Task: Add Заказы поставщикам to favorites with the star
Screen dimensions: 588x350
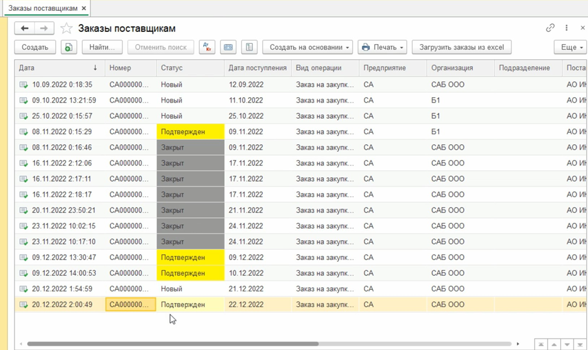Action: [x=66, y=28]
